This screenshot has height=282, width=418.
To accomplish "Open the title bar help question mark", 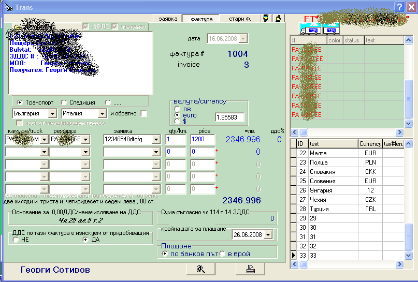I will click(399, 7).
